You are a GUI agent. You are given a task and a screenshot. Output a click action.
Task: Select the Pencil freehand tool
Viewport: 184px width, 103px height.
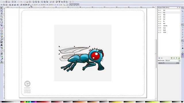pos(1,36)
